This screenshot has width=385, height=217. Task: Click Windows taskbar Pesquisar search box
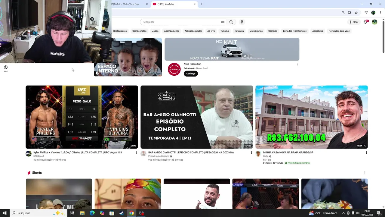39,213
